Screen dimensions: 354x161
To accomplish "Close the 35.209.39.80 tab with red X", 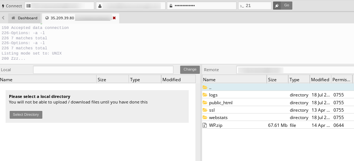I will pos(114,18).
